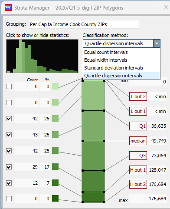The image size is (170, 209).
Task: Uncheck the stratum with count 43
Action: tap(9, 135)
